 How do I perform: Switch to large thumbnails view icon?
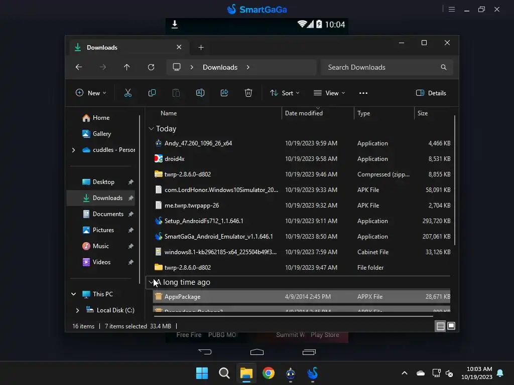pos(451,326)
